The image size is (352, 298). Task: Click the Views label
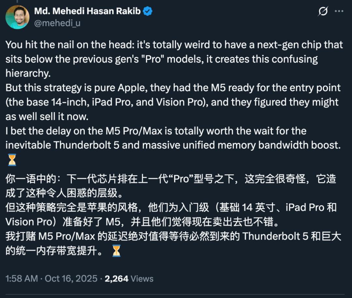click(x=142, y=278)
